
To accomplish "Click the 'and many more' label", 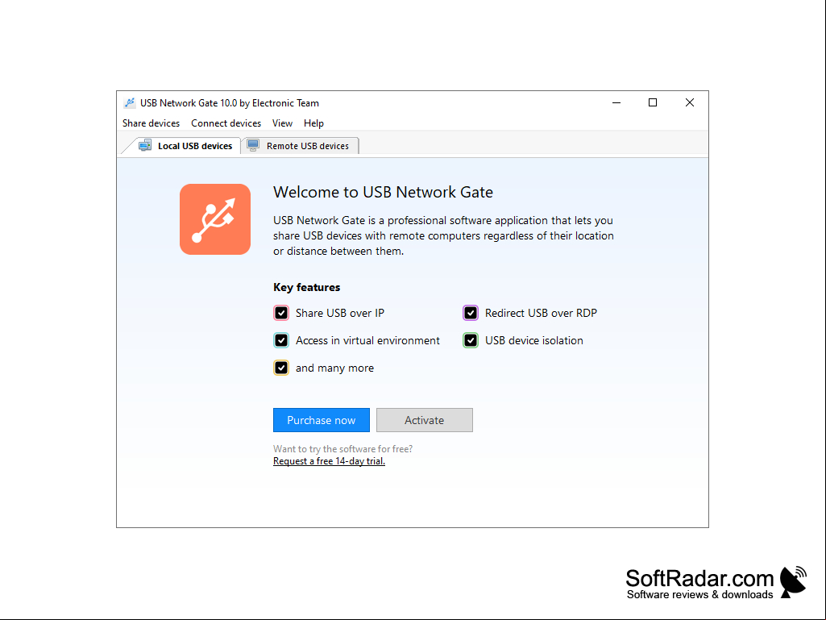I will tap(334, 368).
